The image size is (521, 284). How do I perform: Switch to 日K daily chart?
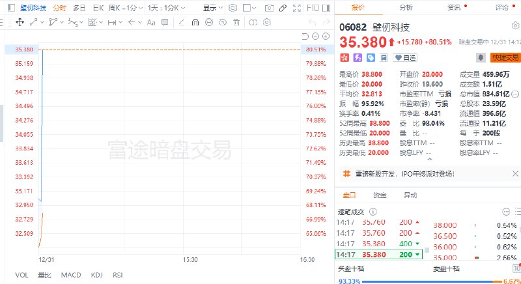click(98, 8)
